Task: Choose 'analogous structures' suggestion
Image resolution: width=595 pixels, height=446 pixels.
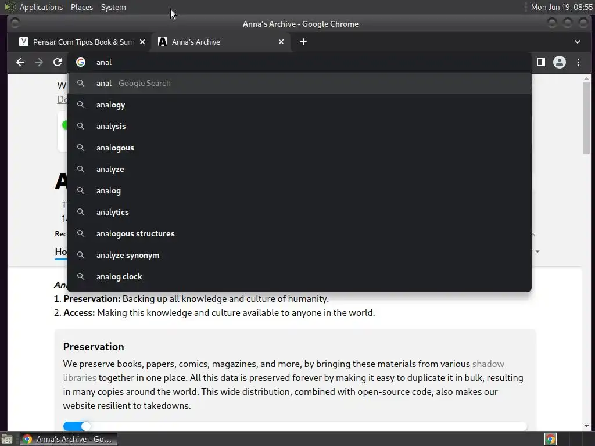Action: click(x=299, y=233)
